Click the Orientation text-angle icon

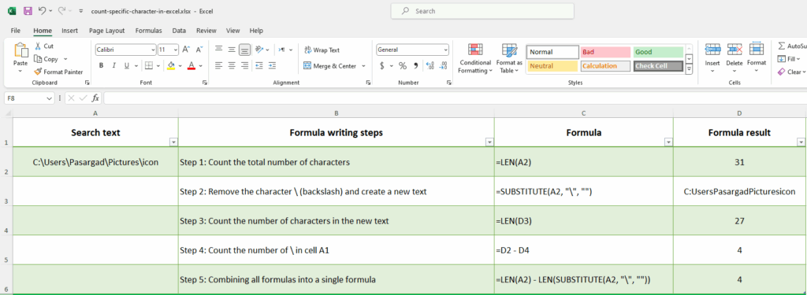pos(259,50)
